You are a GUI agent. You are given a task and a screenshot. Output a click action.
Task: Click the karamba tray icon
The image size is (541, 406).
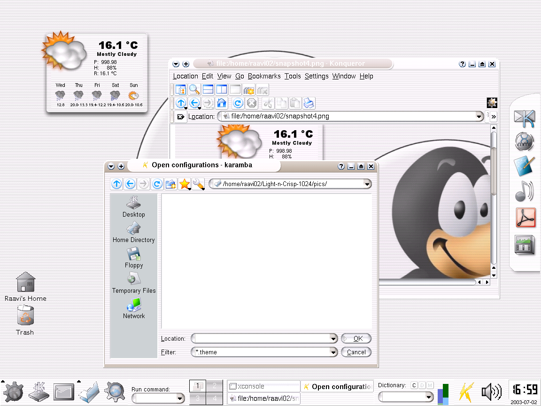[x=466, y=393]
